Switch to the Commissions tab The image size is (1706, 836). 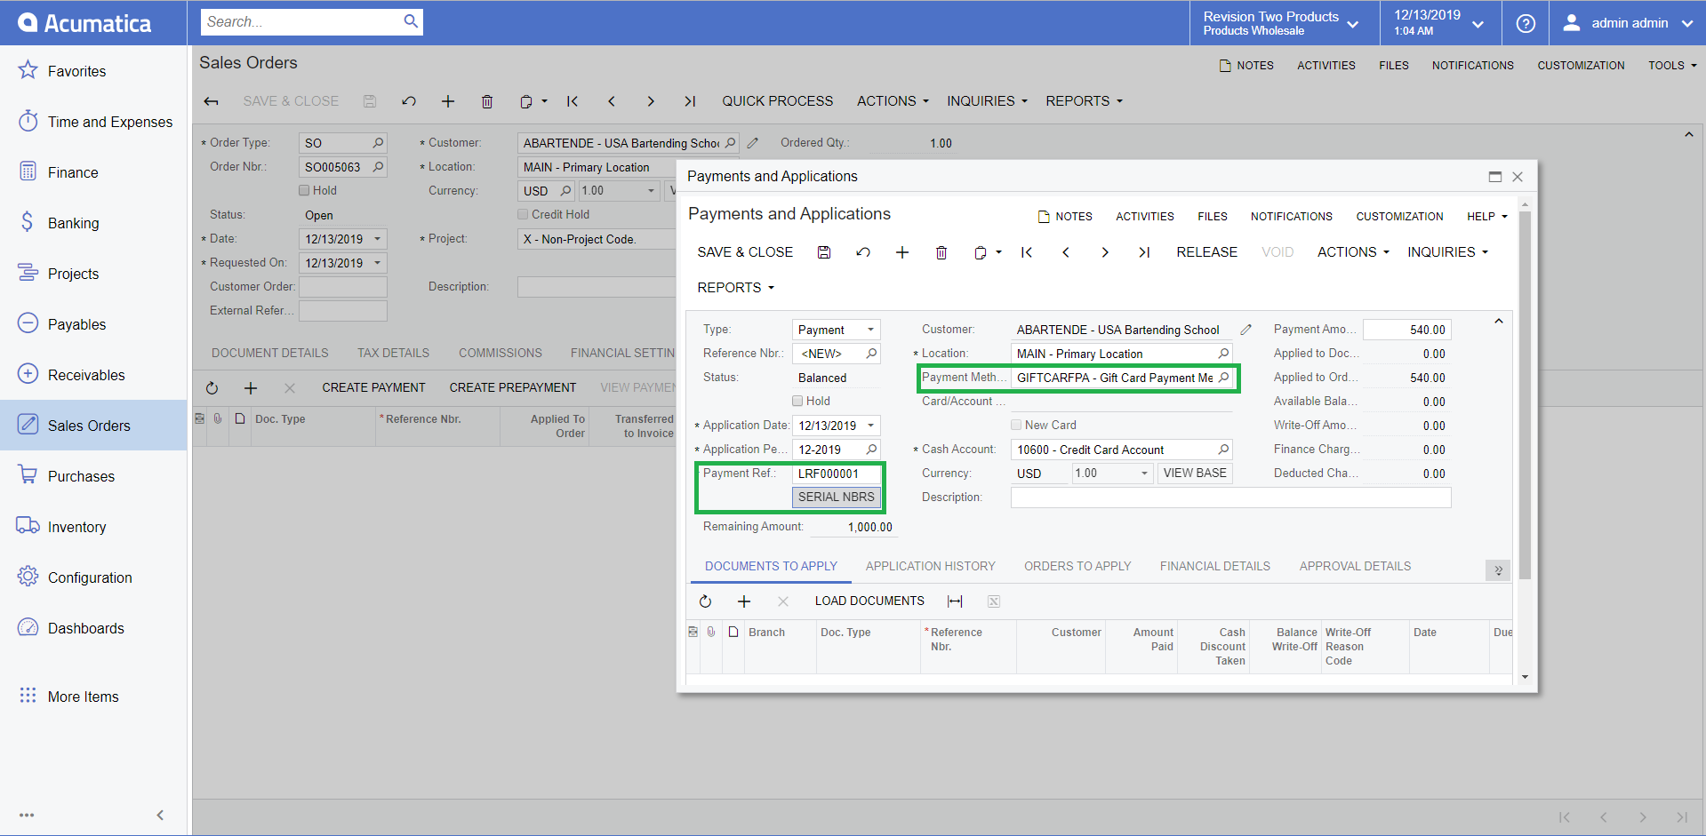500,353
